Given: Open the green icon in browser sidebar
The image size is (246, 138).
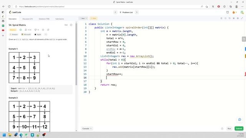Looking at the screenshot, I should [x=3, y=26].
